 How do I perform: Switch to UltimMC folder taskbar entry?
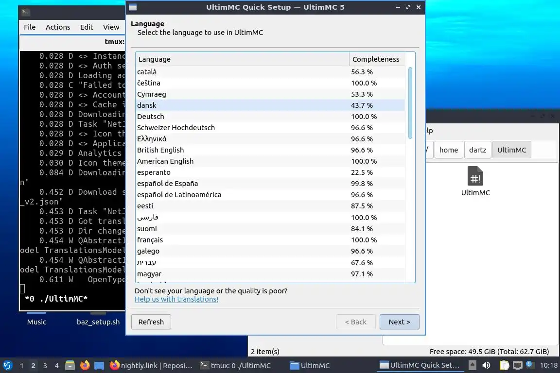pos(310,365)
